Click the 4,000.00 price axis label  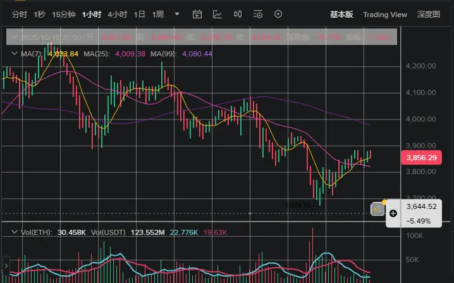point(420,119)
